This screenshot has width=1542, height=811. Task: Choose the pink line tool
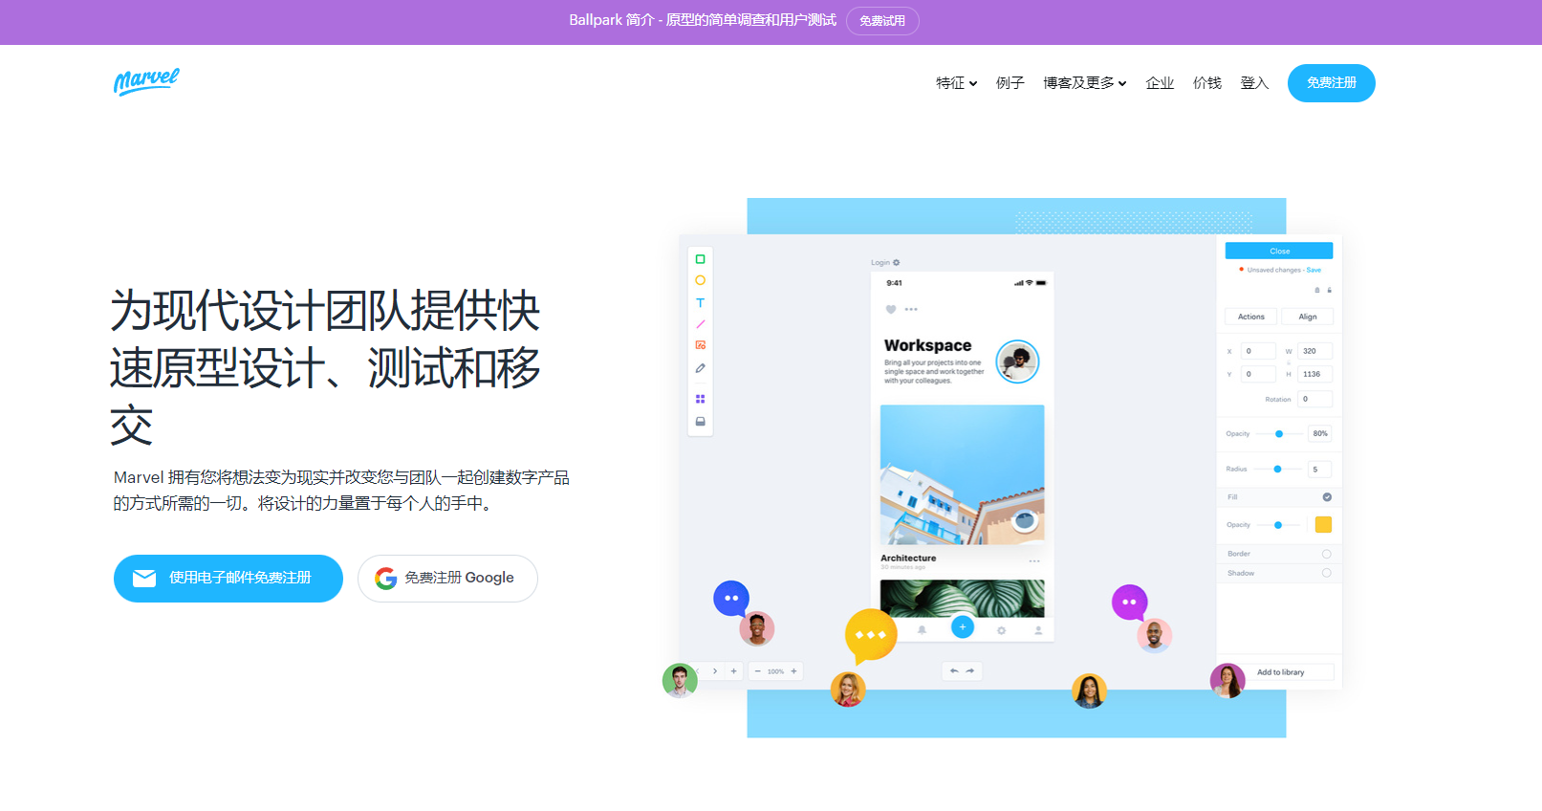(700, 324)
